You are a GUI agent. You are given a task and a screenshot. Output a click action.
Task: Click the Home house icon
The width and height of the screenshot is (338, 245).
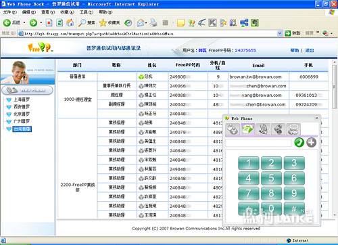(70, 22)
